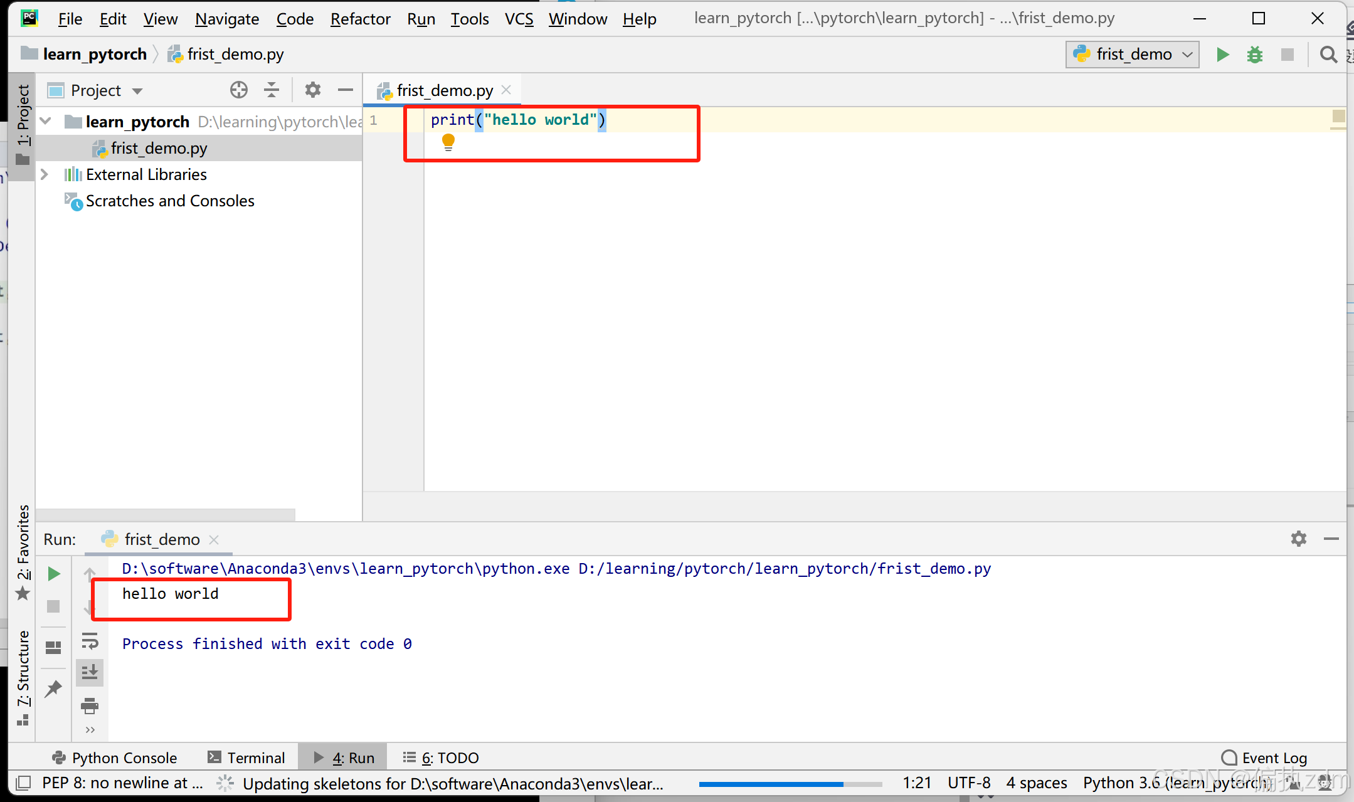Start debugging with the bug icon
This screenshot has height=802, width=1354.
[1254, 55]
